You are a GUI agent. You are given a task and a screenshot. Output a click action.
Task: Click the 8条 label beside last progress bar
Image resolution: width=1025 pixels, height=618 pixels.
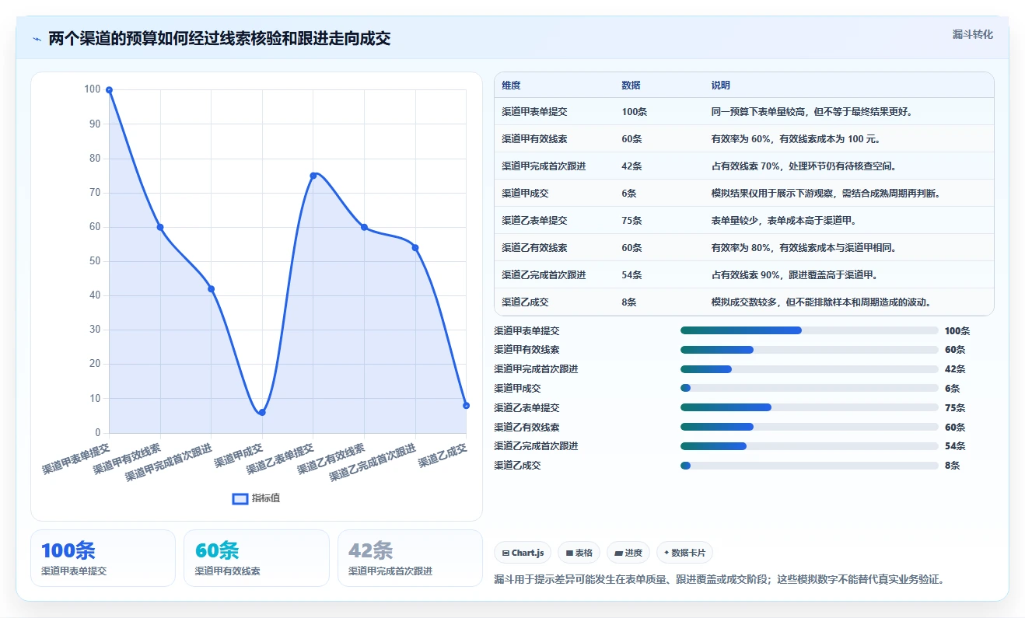coord(953,466)
